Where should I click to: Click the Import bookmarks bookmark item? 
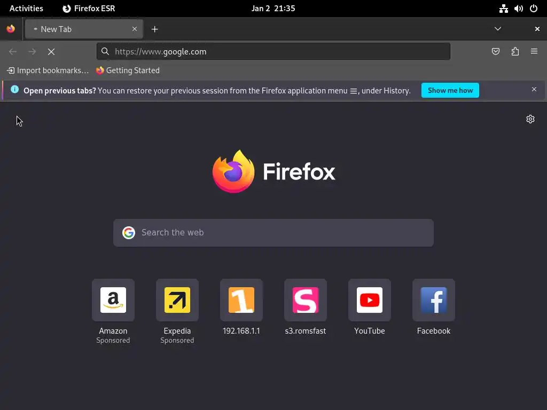tap(48, 70)
